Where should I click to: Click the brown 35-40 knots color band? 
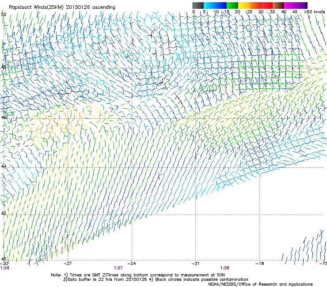[278, 5]
